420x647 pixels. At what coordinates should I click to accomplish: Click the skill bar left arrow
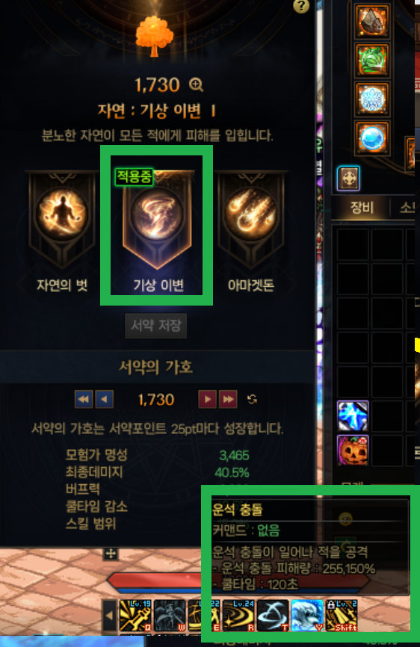coord(109,616)
